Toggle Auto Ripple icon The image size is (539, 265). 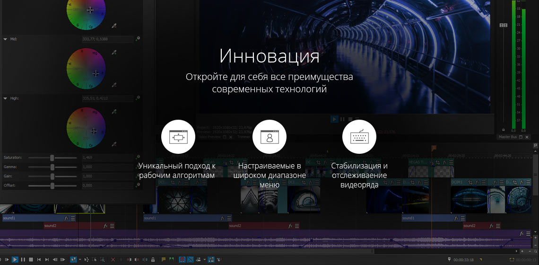(x=199, y=259)
